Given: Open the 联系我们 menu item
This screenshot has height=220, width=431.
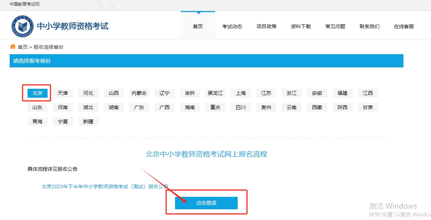Looking at the screenshot, I should tap(369, 26).
